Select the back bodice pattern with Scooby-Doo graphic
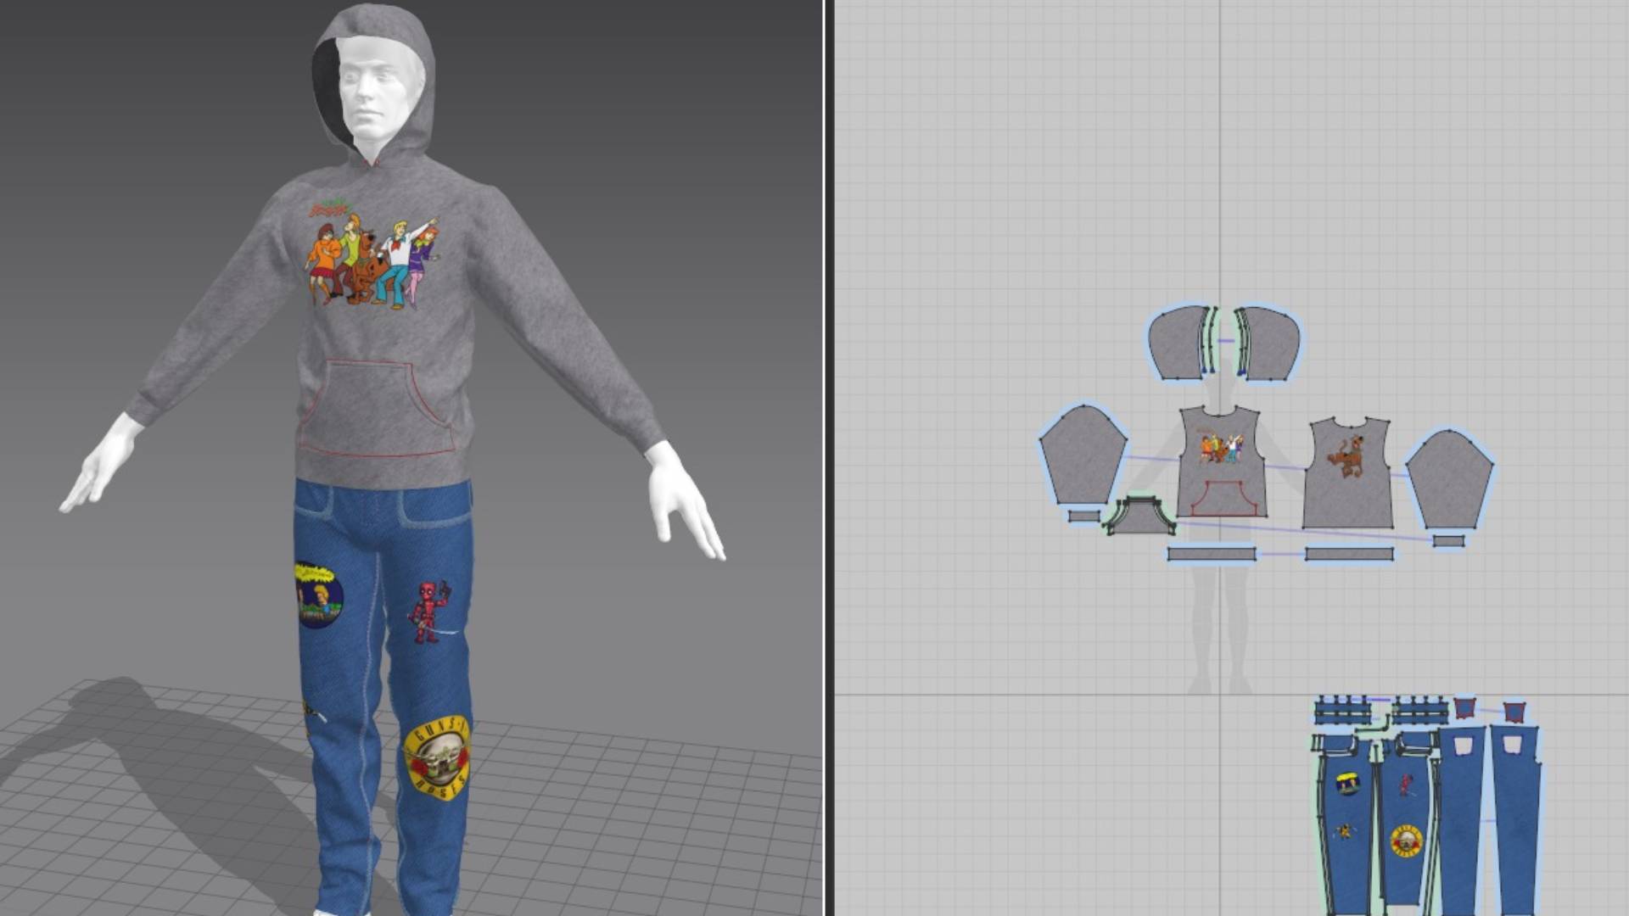1629x916 pixels. (1347, 500)
